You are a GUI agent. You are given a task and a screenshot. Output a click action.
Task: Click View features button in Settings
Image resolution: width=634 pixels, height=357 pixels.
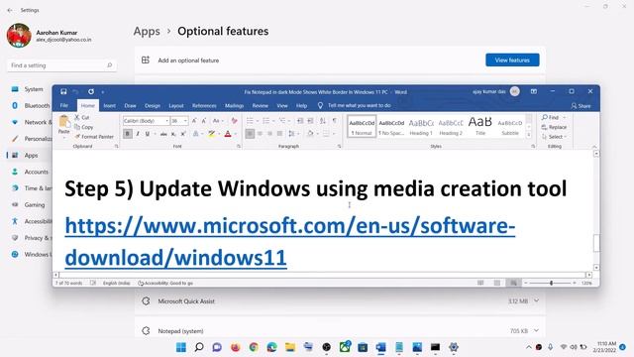point(512,59)
